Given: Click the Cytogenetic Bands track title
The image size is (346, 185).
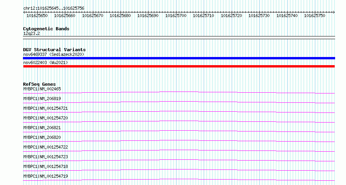Looking at the screenshot, I should (46, 29).
